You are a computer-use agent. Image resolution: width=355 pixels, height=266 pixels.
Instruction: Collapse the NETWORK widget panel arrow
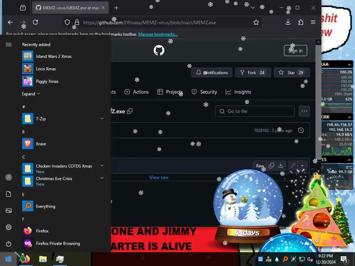pyautogui.click(x=349, y=117)
